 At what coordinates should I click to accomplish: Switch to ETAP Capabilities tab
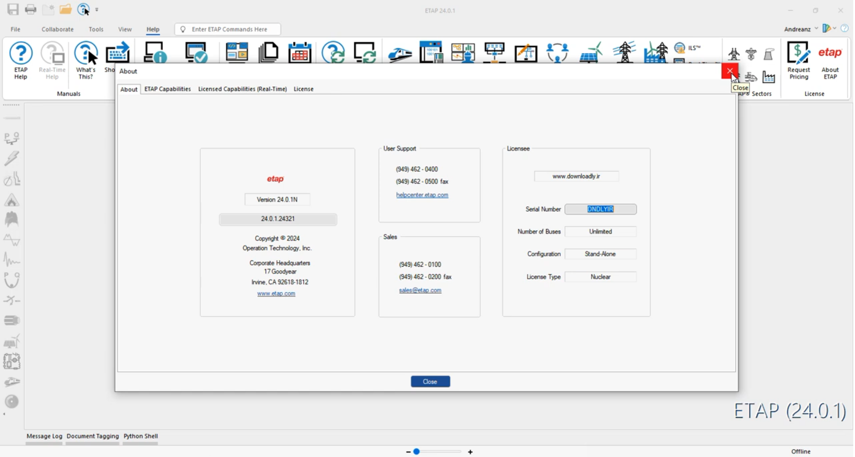(x=168, y=89)
